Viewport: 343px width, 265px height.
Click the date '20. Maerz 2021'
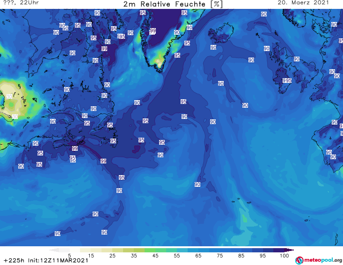tap(303, 3)
